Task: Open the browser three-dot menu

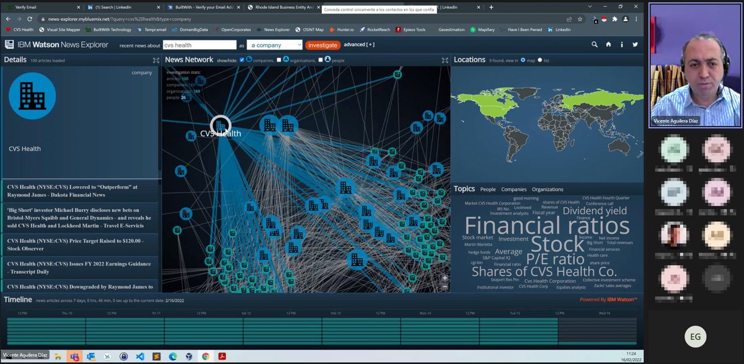Action: [x=636, y=19]
